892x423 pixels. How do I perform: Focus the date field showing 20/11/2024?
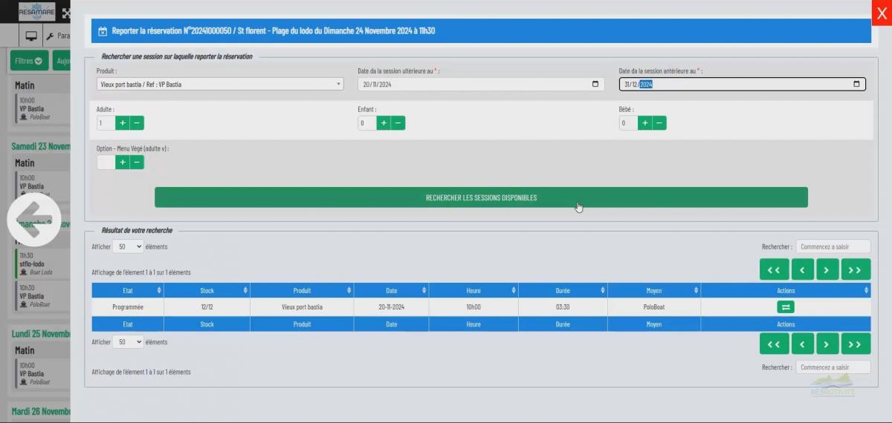(x=482, y=85)
